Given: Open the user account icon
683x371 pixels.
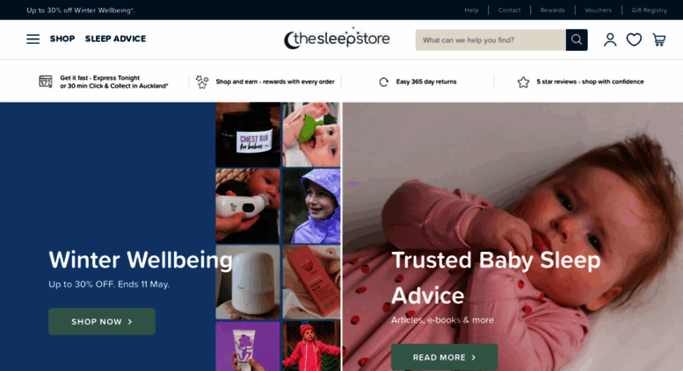Looking at the screenshot, I should pyautogui.click(x=610, y=40).
